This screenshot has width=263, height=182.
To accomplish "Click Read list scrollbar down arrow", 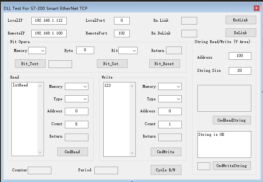I will [40, 152].
